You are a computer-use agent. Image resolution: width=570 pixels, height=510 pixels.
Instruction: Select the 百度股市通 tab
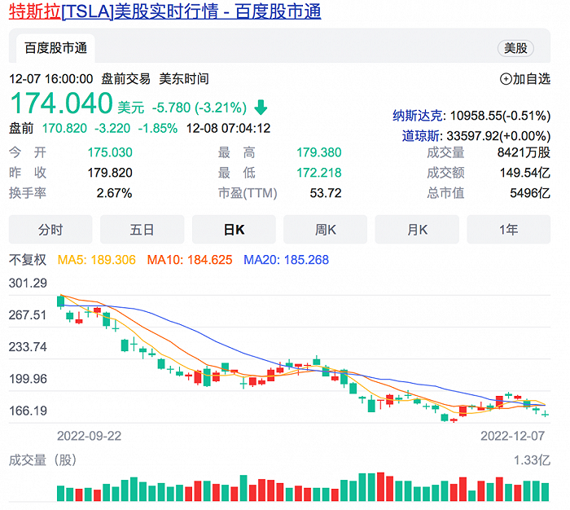55,48
